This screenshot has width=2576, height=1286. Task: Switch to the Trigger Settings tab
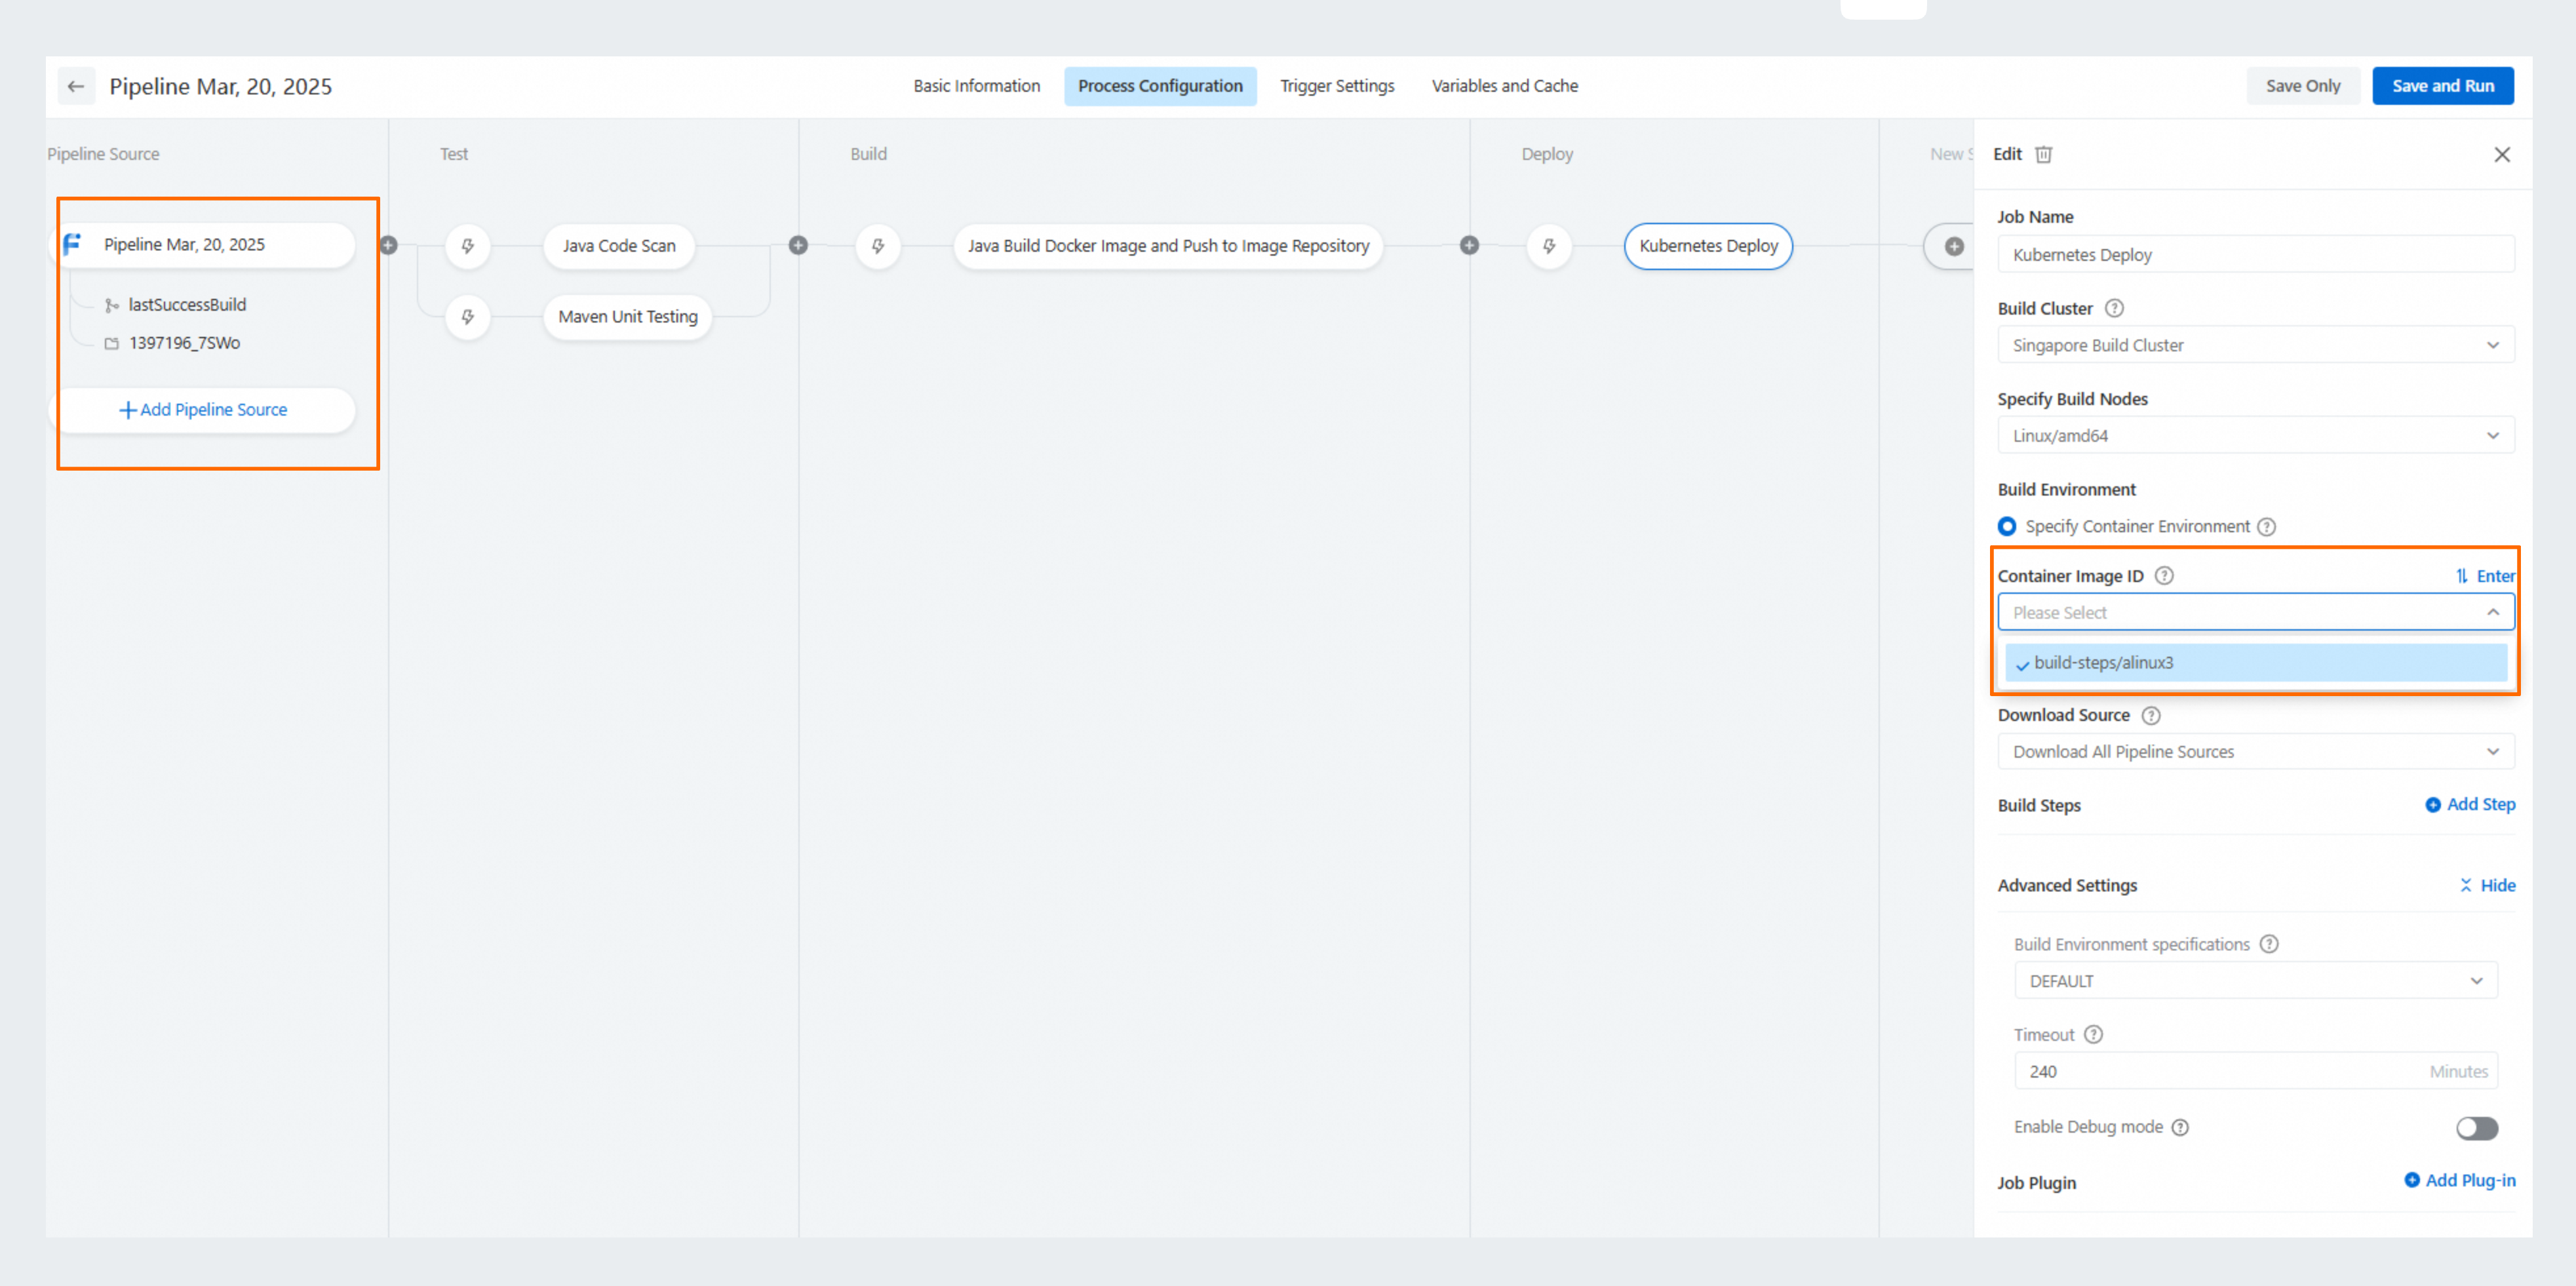[1337, 86]
